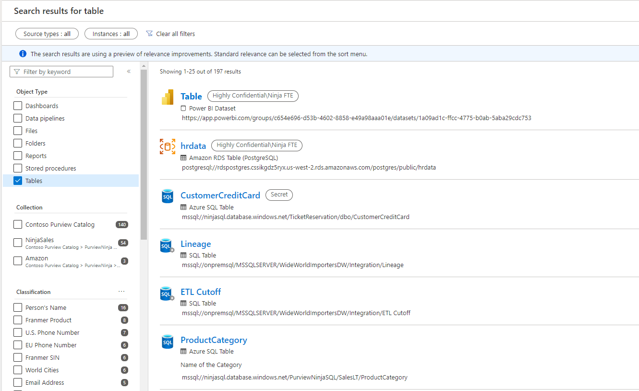Image resolution: width=639 pixels, height=391 pixels.
Task: Click the Power BI dataset URL text
Action: click(357, 118)
